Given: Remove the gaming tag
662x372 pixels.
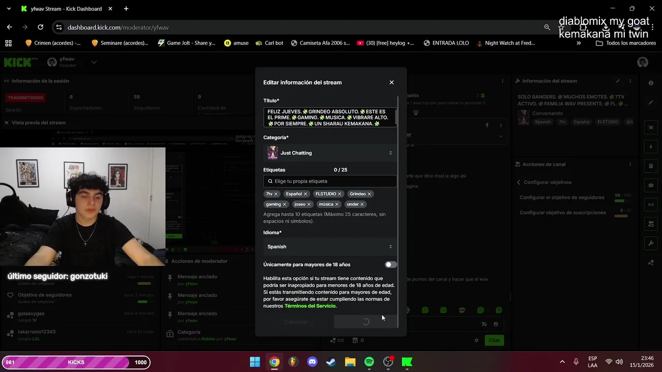Looking at the screenshot, I should [284, 204].
